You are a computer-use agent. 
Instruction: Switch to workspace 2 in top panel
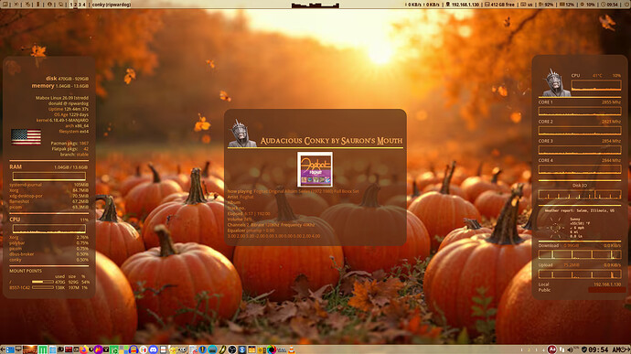pos(75,5)
